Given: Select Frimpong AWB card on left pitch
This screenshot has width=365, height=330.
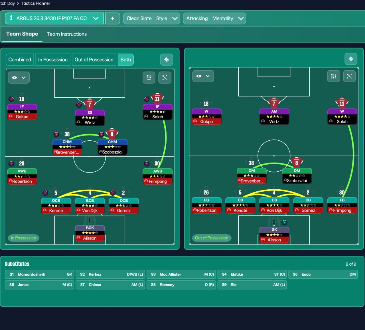Looking at the screenshot, I should point(158,177).
